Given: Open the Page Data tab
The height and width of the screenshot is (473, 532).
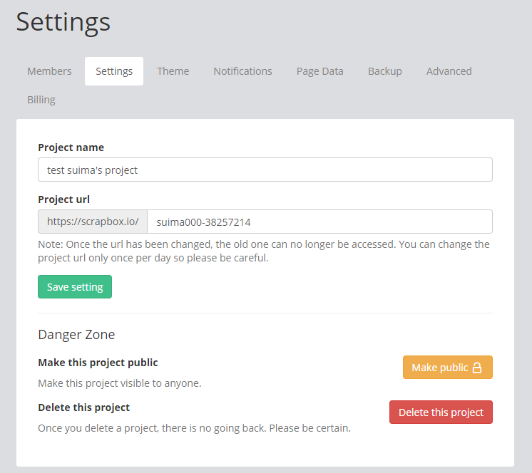Looking at the screenshot, I should [320, 71].
